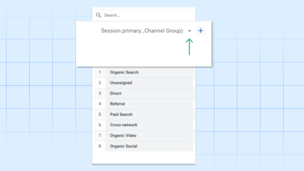Viewport: 304px width, 171px height.
Task: Select the Organic Search row
Action: [124, 72]
